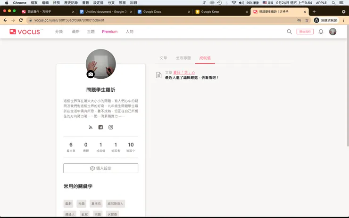Open the 最新 navigation item
Screen dimensions: 349x218
click(75, 32)
